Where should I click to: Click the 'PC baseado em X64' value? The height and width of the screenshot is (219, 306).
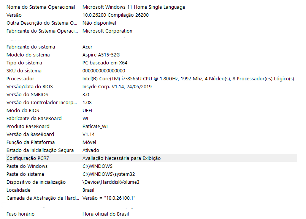pos(105,63)
